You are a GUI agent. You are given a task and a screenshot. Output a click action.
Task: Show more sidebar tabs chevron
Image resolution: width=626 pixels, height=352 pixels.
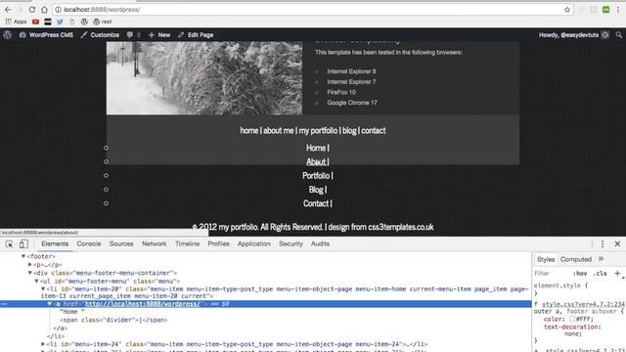tap(602, 259)
